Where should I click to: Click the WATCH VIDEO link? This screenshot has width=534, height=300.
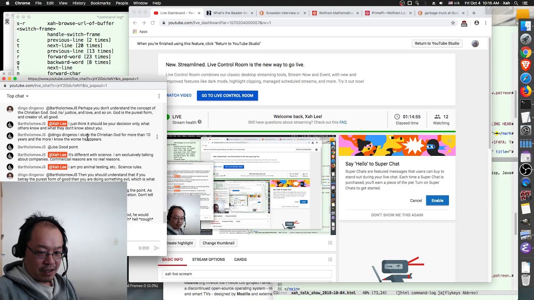click(x=179, y=95)
